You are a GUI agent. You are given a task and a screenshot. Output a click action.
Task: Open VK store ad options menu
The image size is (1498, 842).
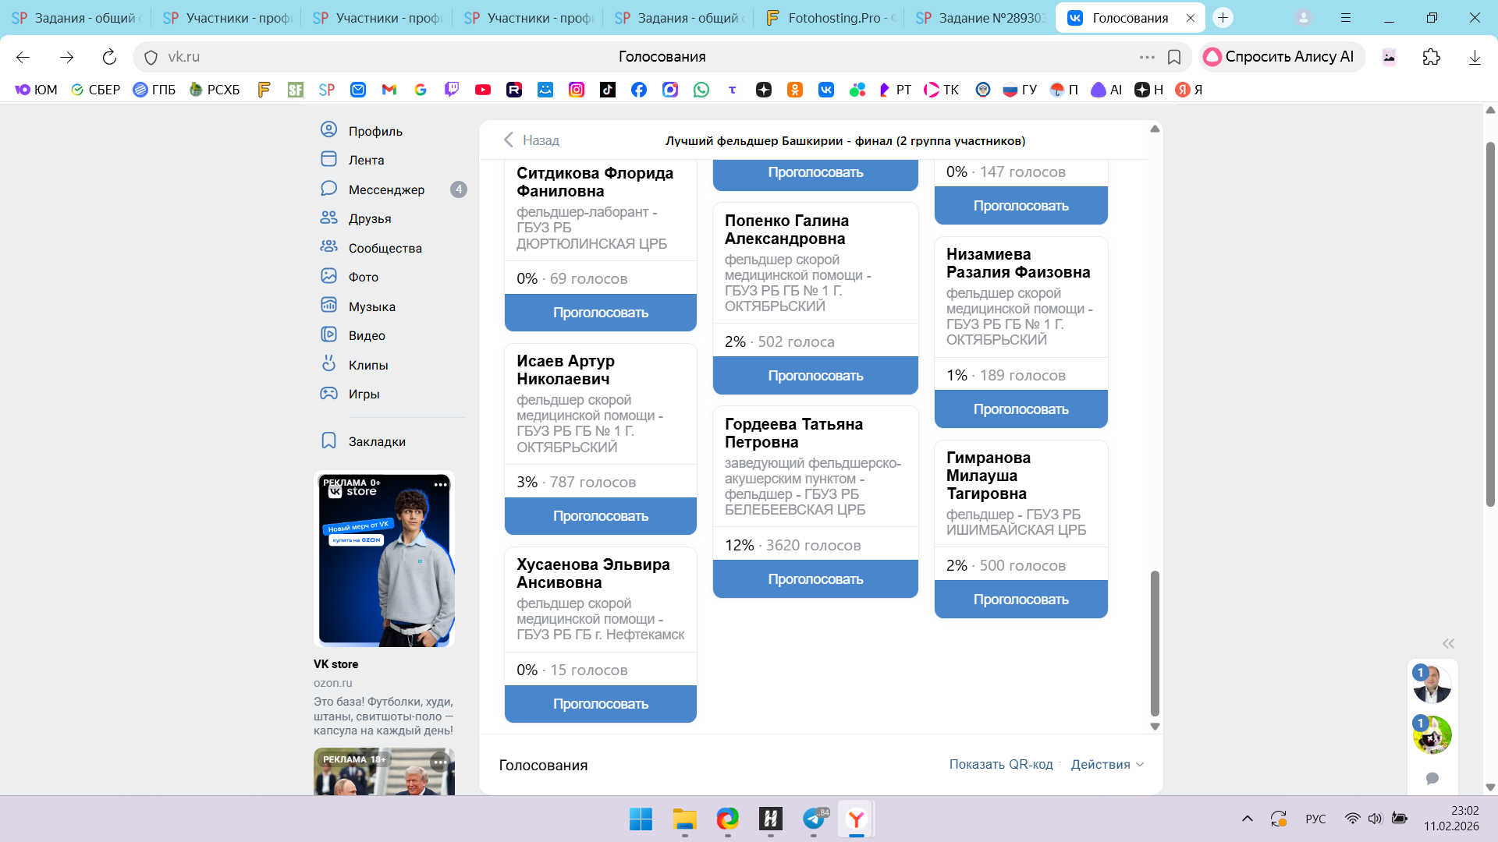tap(441, 484)
